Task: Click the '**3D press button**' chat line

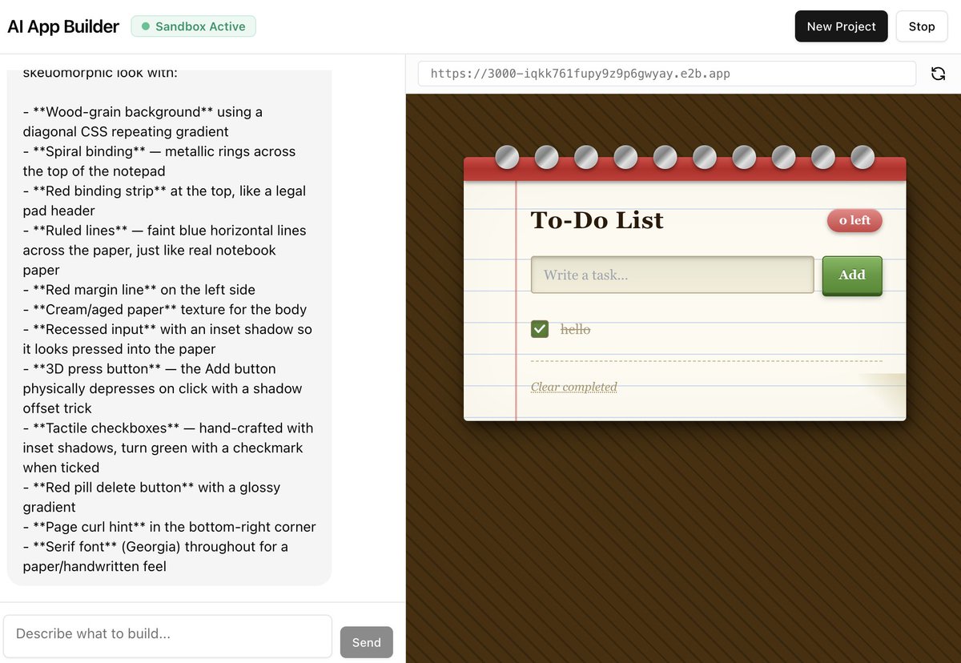Action: [163, 388]
